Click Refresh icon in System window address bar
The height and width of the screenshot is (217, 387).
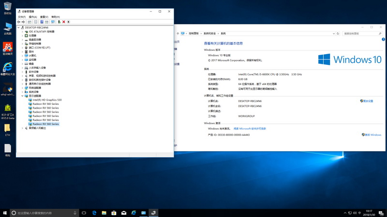338,33
